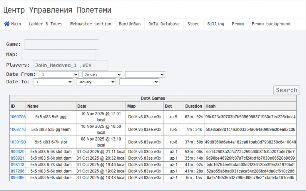Open game ID 1069708 link

tap(18, 117)
